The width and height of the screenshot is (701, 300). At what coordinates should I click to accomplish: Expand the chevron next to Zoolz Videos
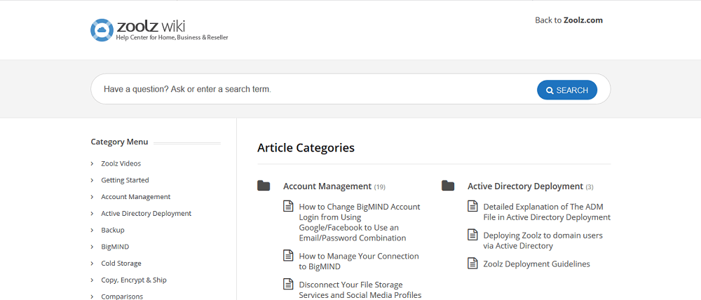pos(92,163)
